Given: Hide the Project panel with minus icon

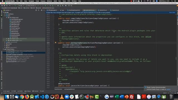Looking at the screenshot, I should pos(44,10).
